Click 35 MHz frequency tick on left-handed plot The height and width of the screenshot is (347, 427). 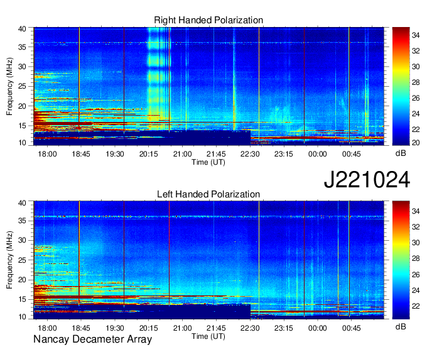tap(22, 221)
